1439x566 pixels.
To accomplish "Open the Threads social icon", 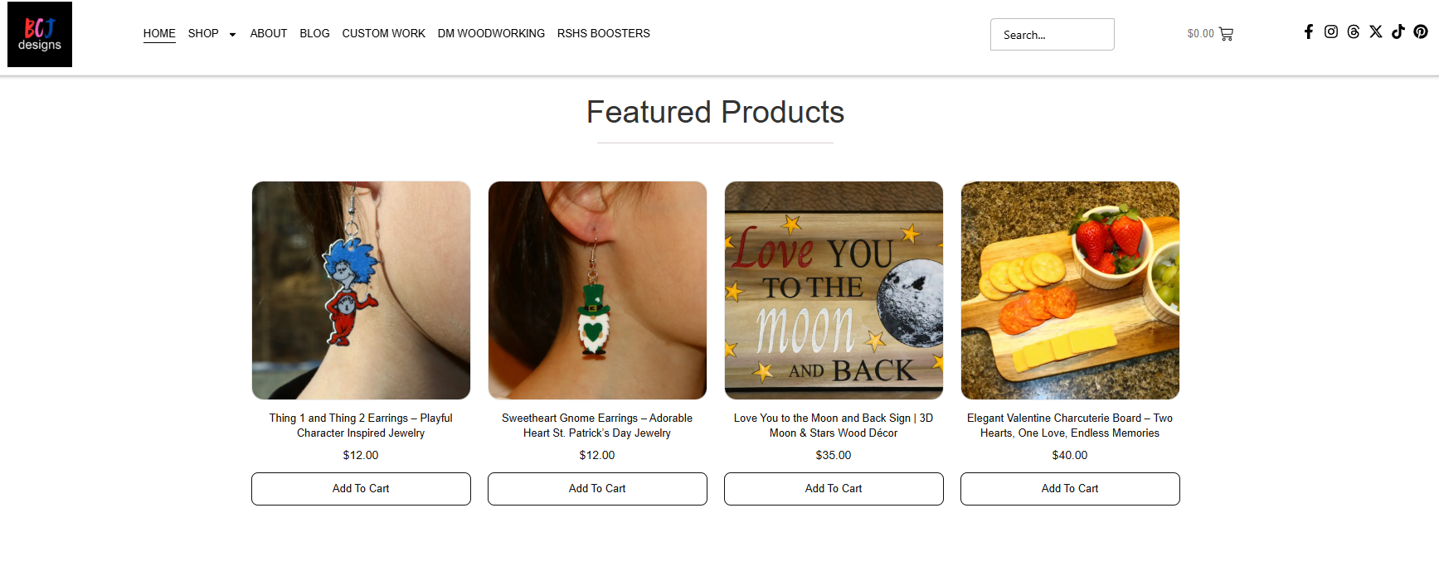I will pos(1354,31).
